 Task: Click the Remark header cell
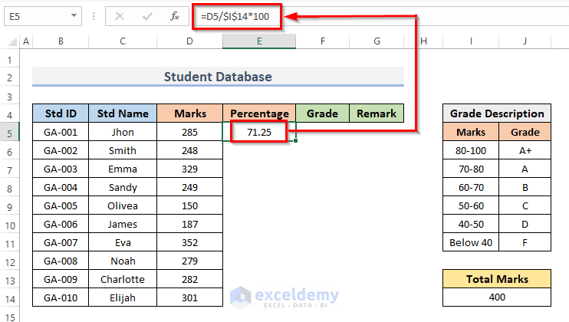[376, 113]
